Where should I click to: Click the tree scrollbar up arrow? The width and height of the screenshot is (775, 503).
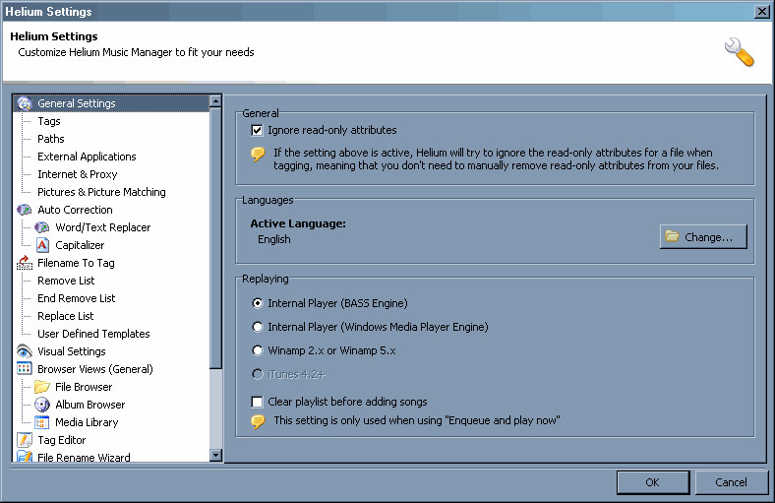coord(215,101)
